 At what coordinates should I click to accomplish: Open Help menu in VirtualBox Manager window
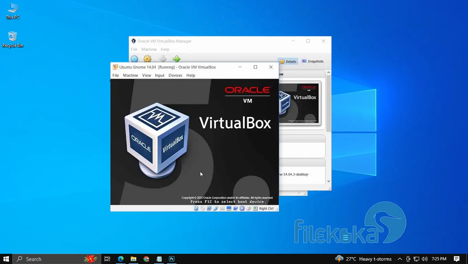coord(165,49)
